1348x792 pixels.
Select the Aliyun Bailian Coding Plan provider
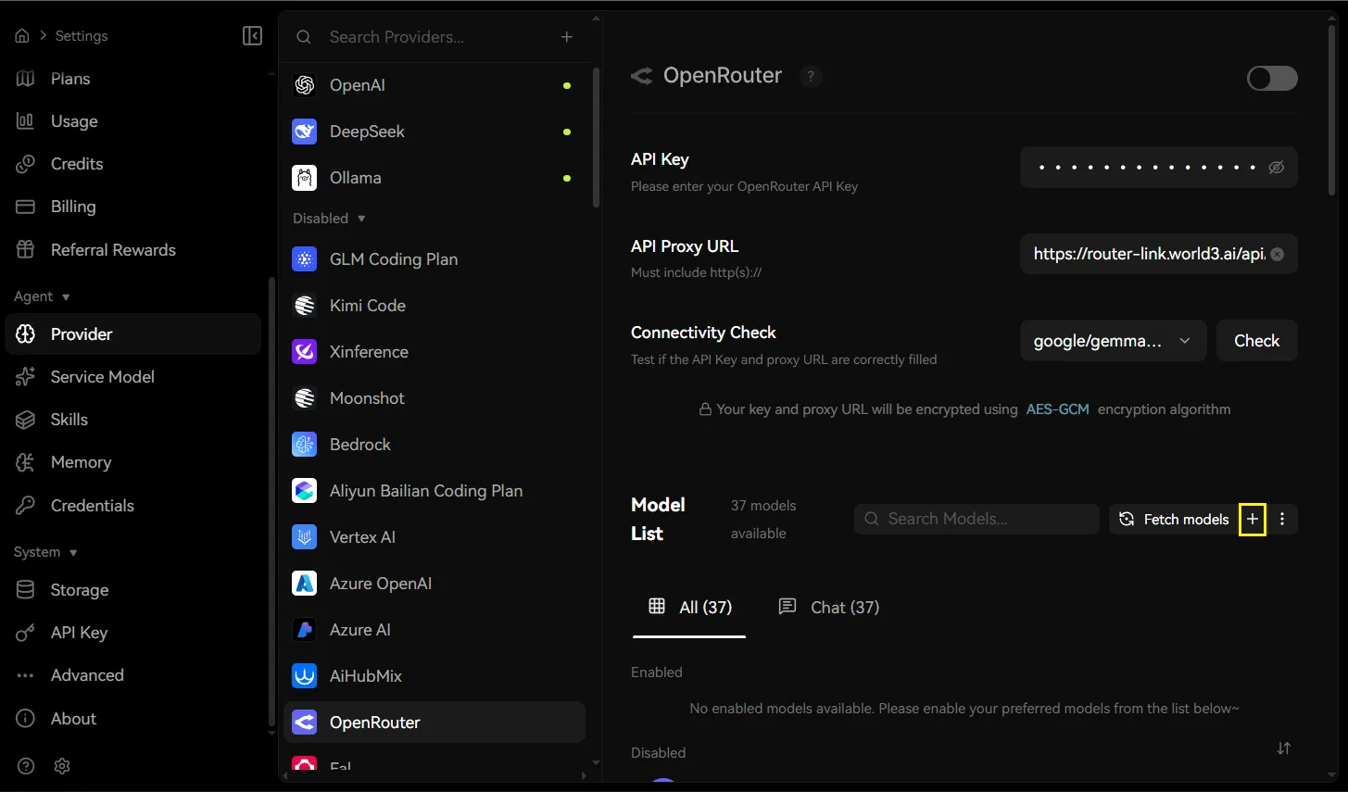pyautogui.click(x=435, y=491)
